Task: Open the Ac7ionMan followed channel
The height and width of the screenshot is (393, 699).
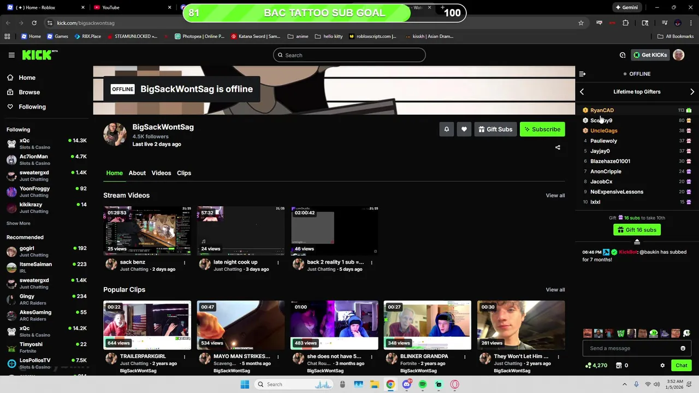Action: pyautogui.click(x=46, y=159)
